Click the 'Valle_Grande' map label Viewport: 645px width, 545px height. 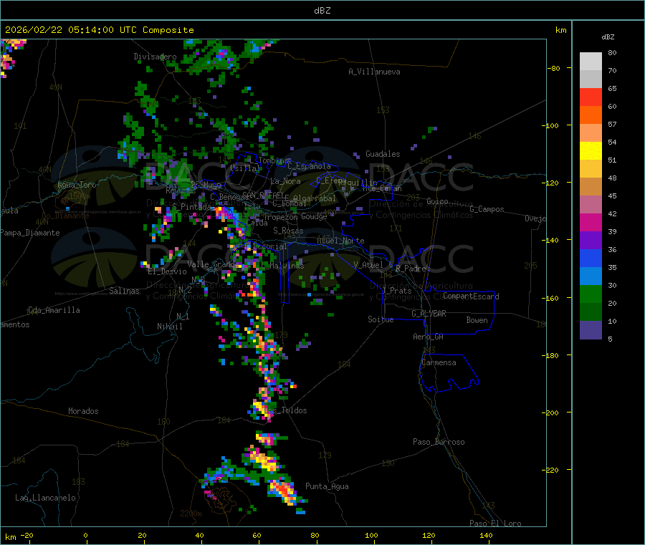coord(214,264)
